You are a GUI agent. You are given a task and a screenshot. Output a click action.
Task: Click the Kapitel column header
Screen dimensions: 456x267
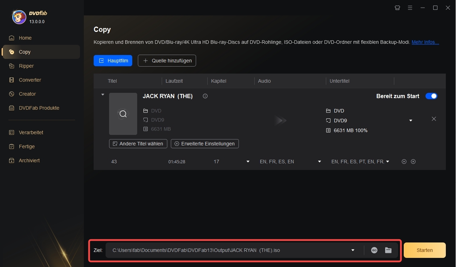click(219, 81)
